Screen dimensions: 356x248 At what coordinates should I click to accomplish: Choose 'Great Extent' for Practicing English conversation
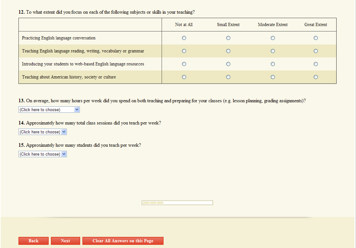coord(316,38)
